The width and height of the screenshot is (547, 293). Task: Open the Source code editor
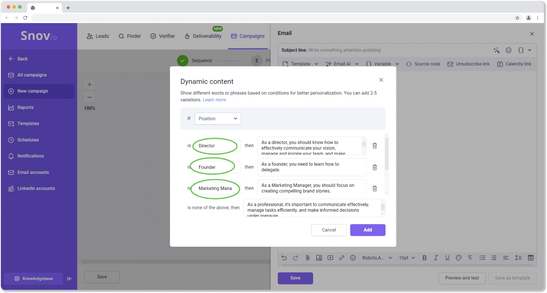423,64
